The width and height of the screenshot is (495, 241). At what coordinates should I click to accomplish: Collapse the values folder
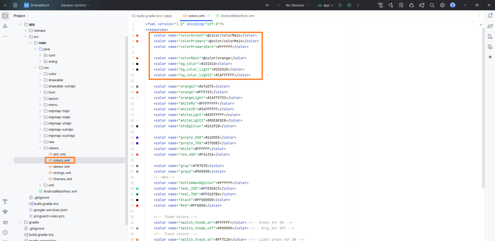point(40,148)
